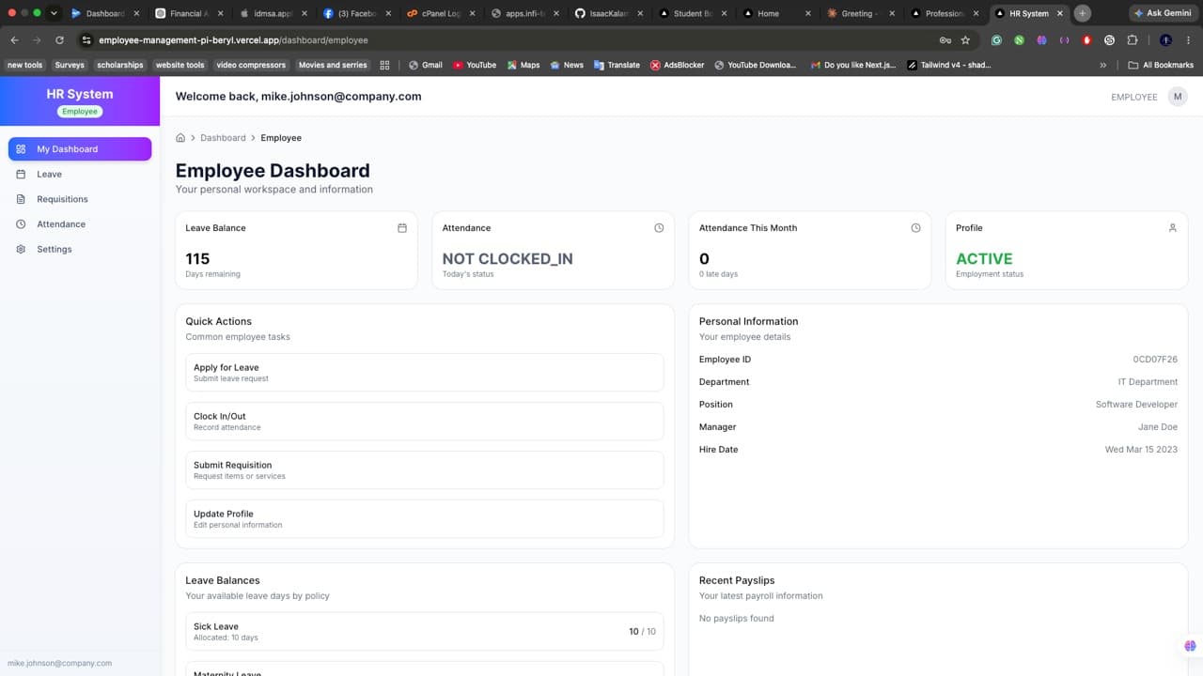The height and width of the screenshot is (676, 1203).
Task: Open the user avatar M menu
Action: point(1177,97)
